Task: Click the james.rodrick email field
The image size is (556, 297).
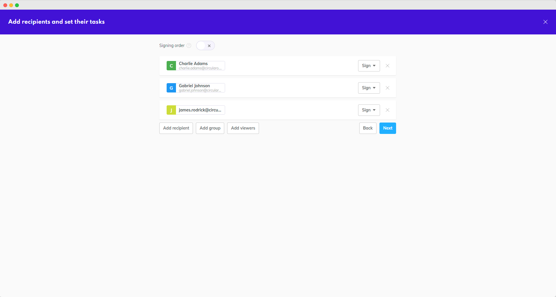Action: (200, 110)
